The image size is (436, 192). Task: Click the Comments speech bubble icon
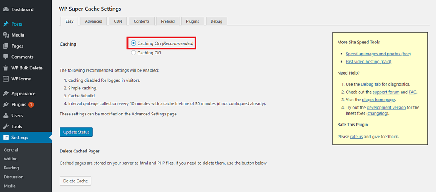(6, 57)
